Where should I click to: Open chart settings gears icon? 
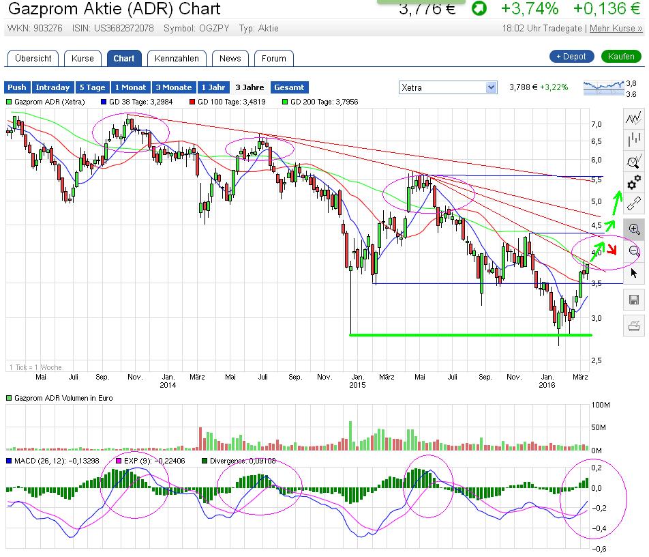[x=634, y=182]
